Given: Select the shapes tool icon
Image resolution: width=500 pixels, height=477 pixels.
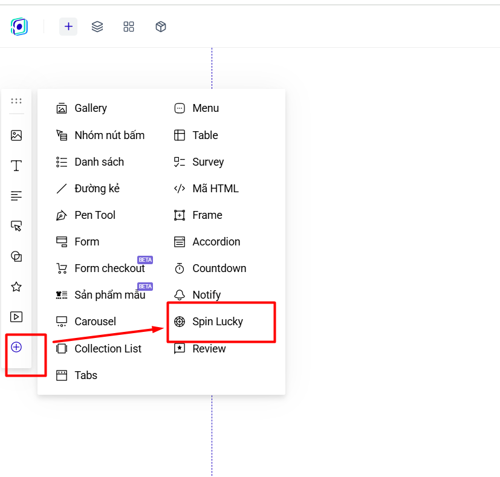Looking at the screenshot, I should [16, 256].
